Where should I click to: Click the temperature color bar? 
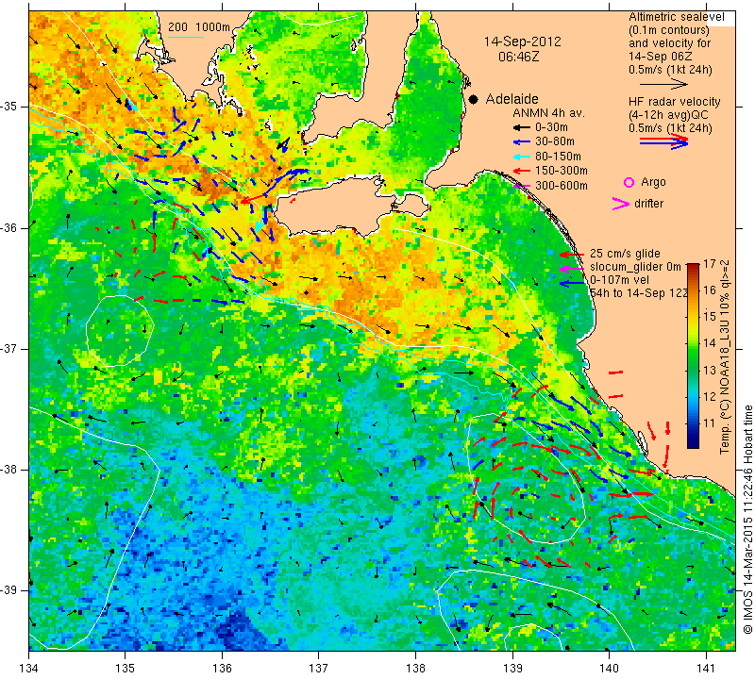693,356
